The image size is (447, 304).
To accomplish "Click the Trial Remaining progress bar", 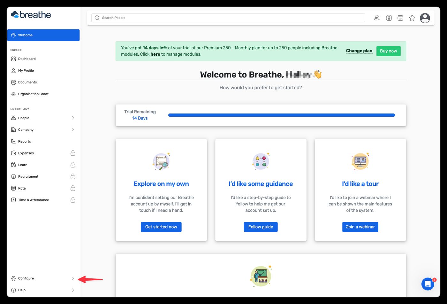I will [x=282, y=115].
